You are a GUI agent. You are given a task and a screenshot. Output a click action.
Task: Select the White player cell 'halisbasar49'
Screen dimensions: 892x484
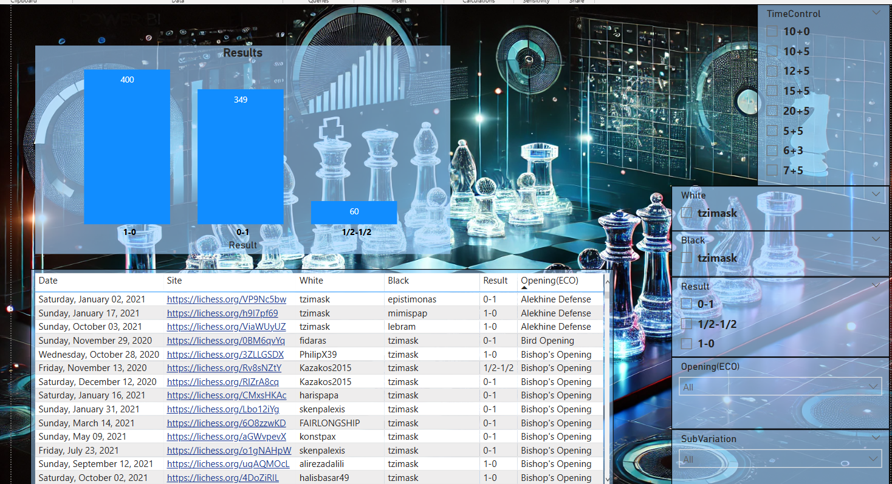click(324, 478)
